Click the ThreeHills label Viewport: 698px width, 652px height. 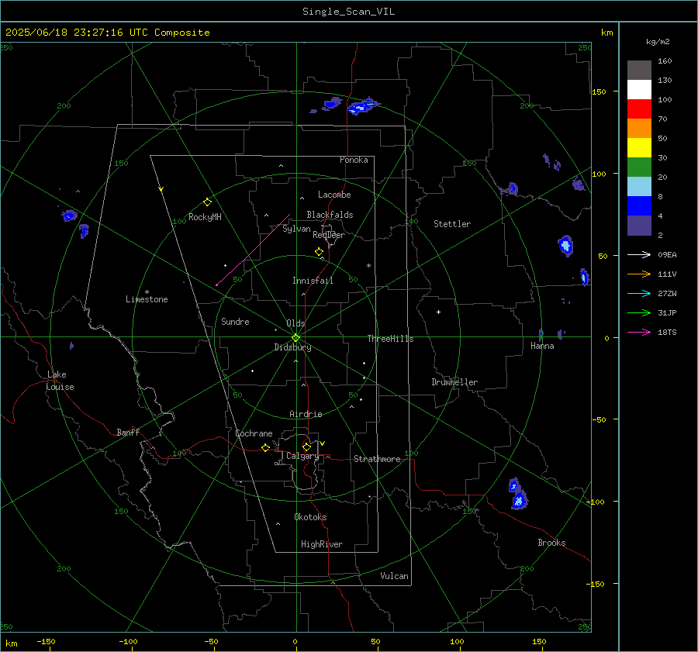[390, 339]
